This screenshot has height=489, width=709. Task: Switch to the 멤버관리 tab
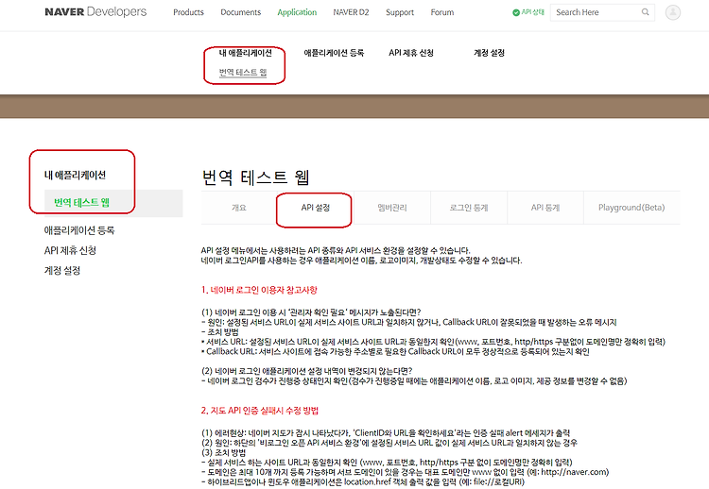[x=392, y=208]
